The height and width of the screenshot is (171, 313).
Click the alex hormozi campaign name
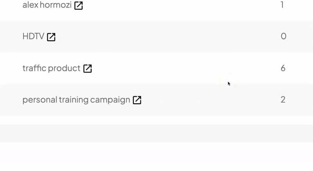[47, 5]
